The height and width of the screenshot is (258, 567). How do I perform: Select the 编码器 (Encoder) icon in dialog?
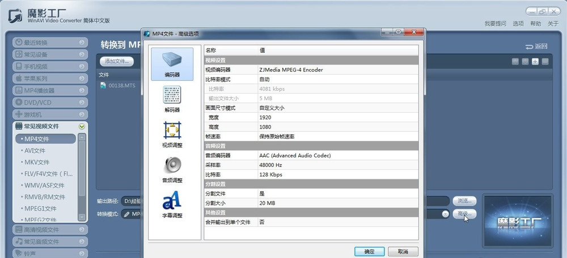(172, 59)
